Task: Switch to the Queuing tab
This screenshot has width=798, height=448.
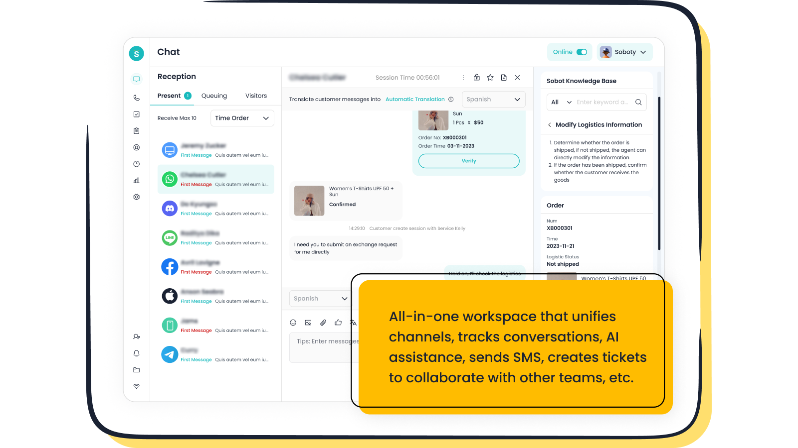Action: point(214,96)
